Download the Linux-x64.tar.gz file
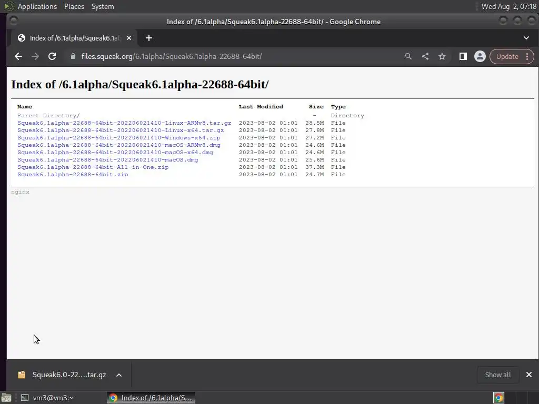This screenshot has width=539, height=404. pyautogui.click(x=121, y=130)
